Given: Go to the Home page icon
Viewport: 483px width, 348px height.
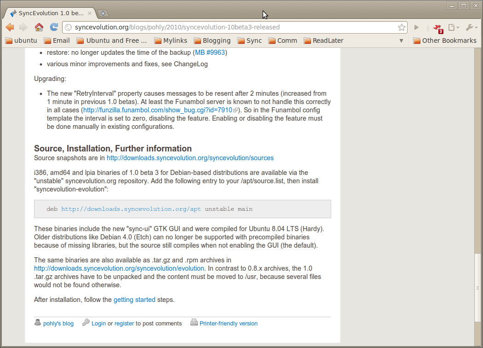Looking at the screenshot, I should (x=39, y=27).
